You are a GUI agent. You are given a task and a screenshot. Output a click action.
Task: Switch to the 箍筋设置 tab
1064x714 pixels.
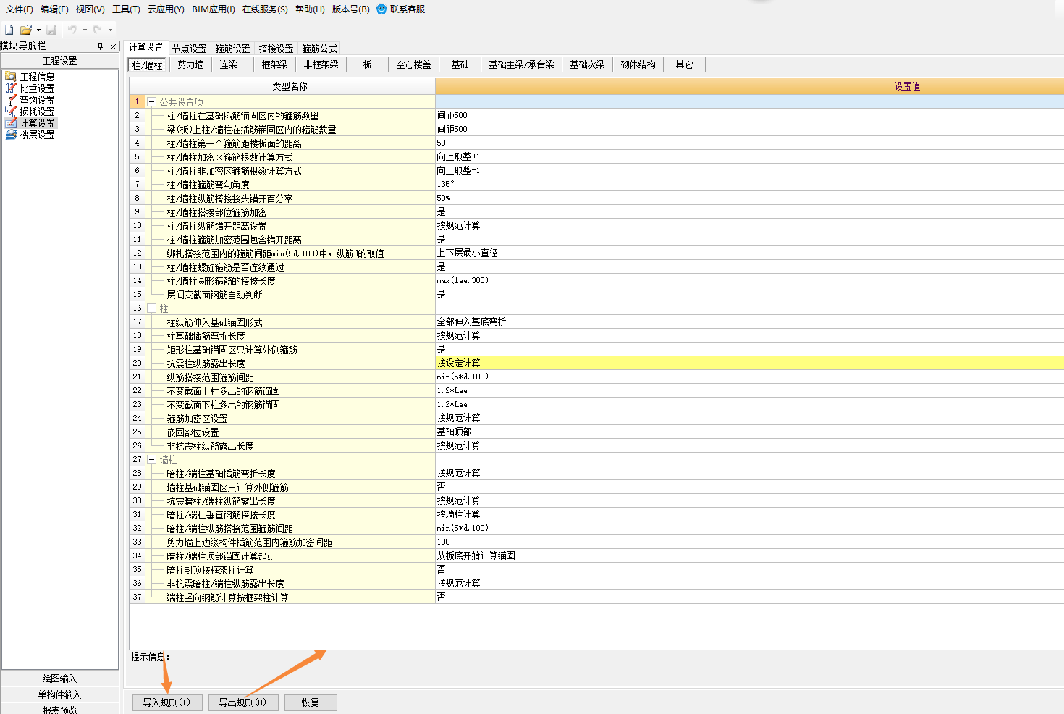pyautogui.click(x=232, y=49)
